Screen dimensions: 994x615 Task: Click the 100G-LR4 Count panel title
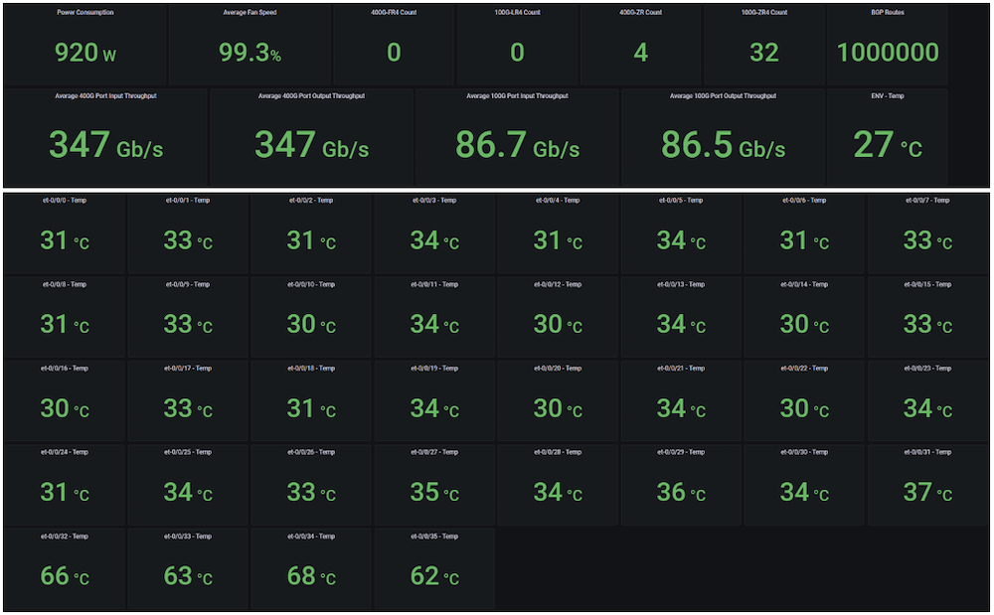point(517,12)
